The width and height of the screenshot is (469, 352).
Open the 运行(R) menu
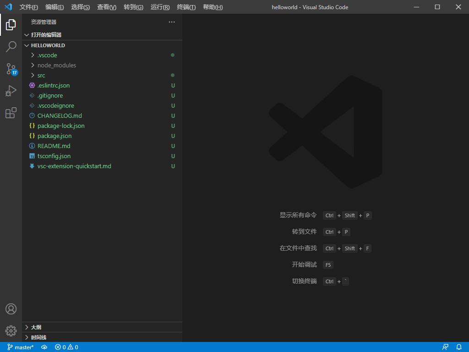coord(160,7)
